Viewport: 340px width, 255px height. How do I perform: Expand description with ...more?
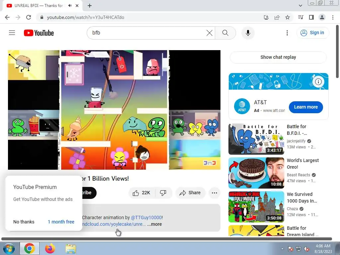tap(154, 224)
